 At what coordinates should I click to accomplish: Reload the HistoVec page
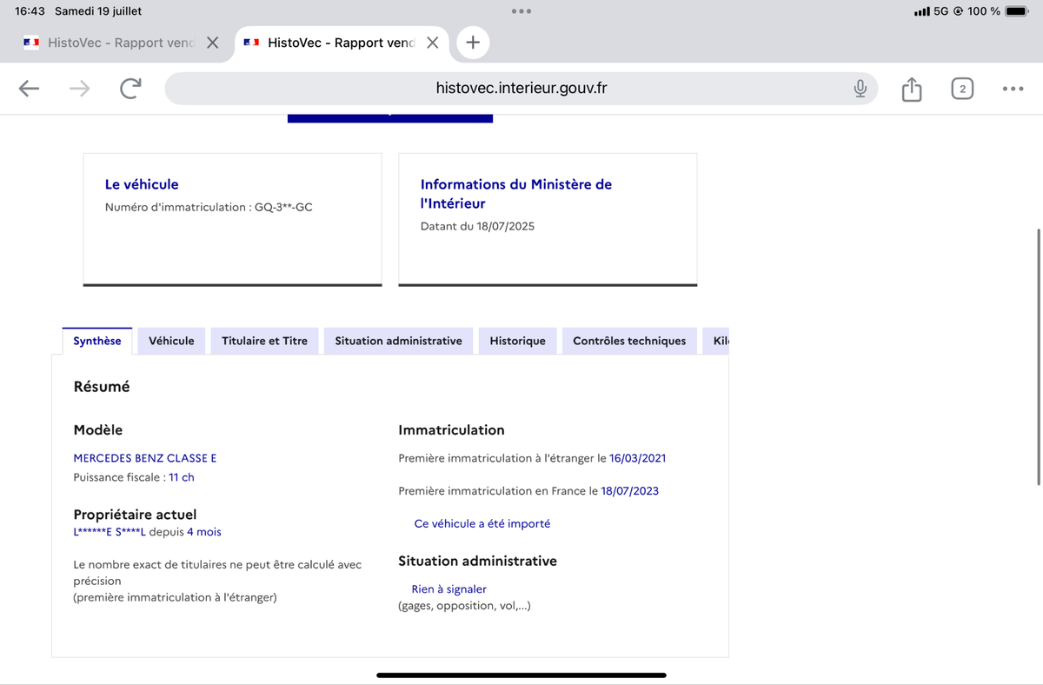click(130, 89)
